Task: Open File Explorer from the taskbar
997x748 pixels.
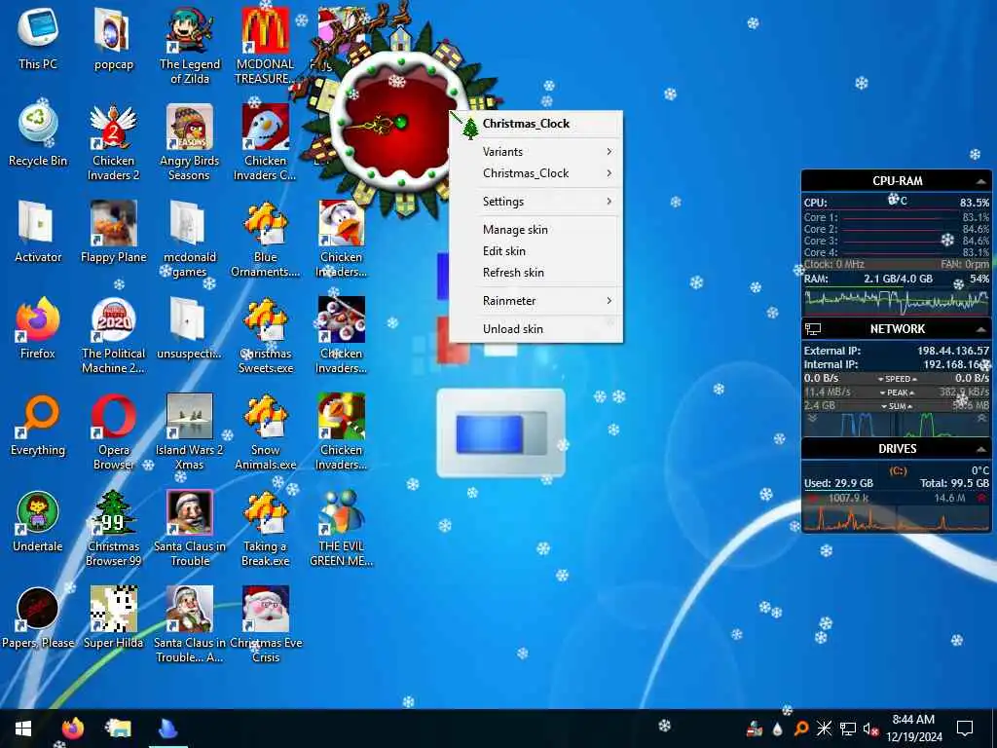Action: tap(119, 729)
